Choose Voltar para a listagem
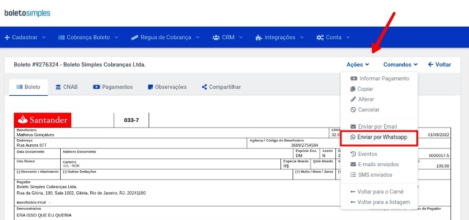 pos(379,202)
